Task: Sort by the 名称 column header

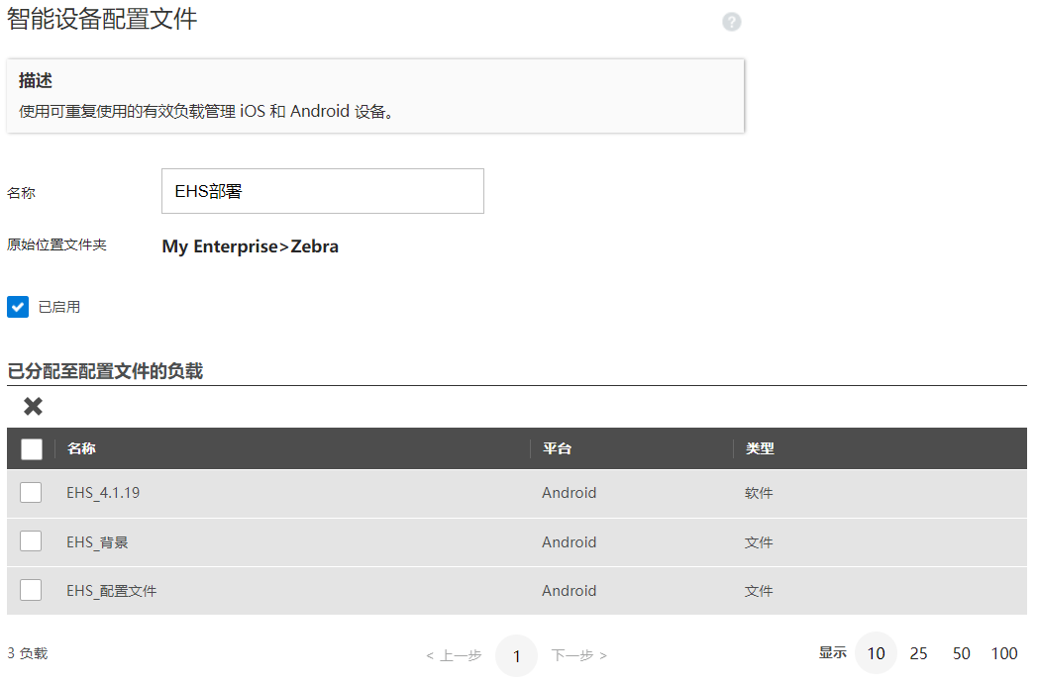Action: [81, 448]
